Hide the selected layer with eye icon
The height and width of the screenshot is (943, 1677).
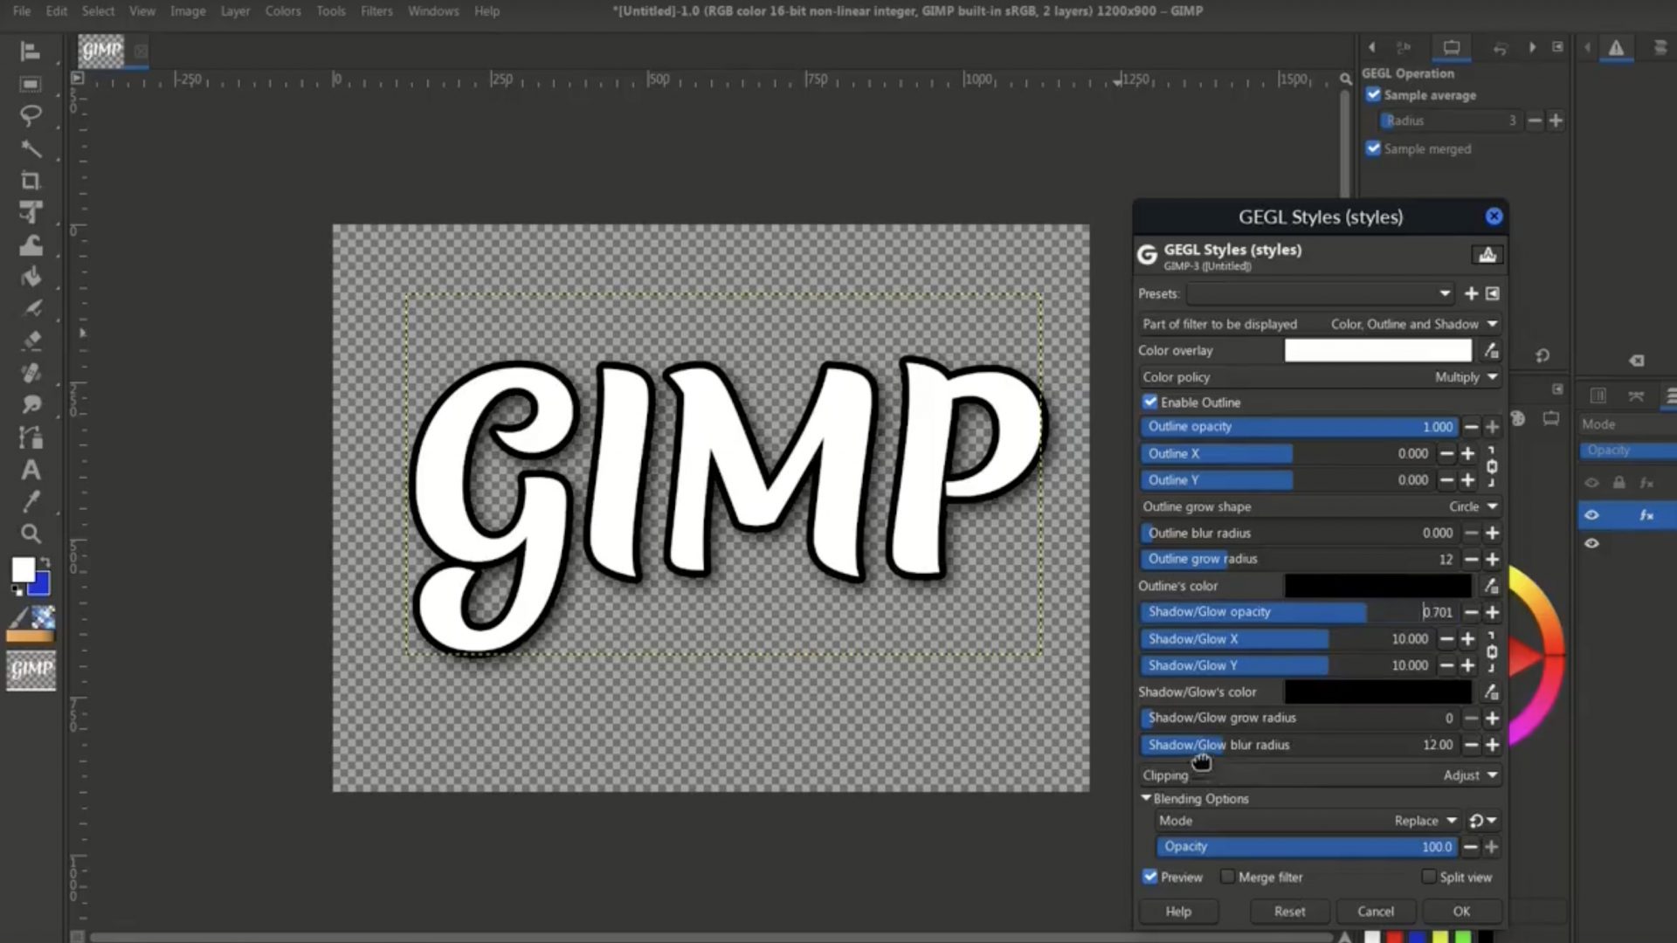(1591, 515)
